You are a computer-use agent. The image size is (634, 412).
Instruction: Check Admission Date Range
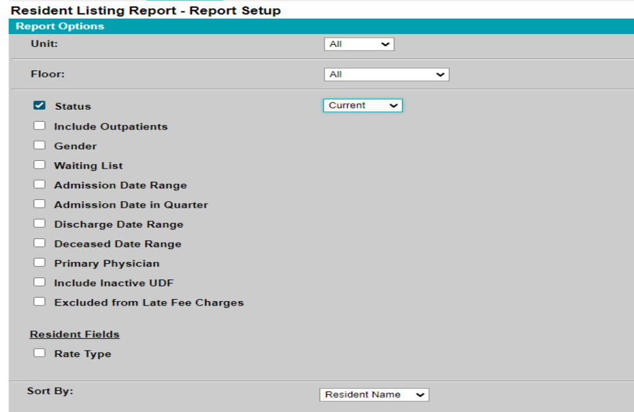click(40, 185)
